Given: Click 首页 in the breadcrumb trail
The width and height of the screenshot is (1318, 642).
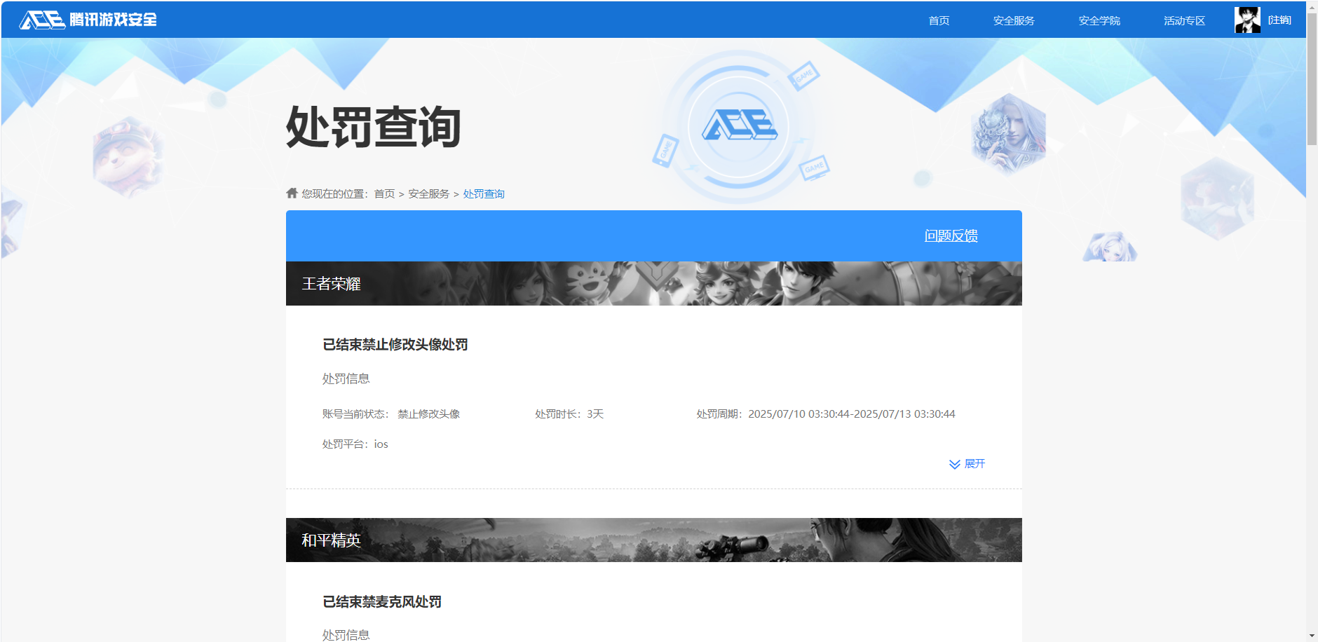Looking at the screenshot, I should tap(384, 194).
